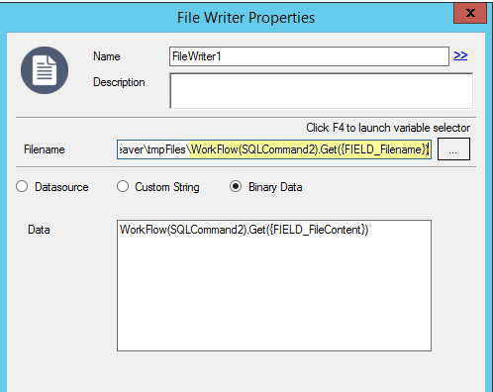The image size is (493, 392).
Task: Click the 'Click F4 to launch variable selector' hint
Action: (x=388, y=128)
